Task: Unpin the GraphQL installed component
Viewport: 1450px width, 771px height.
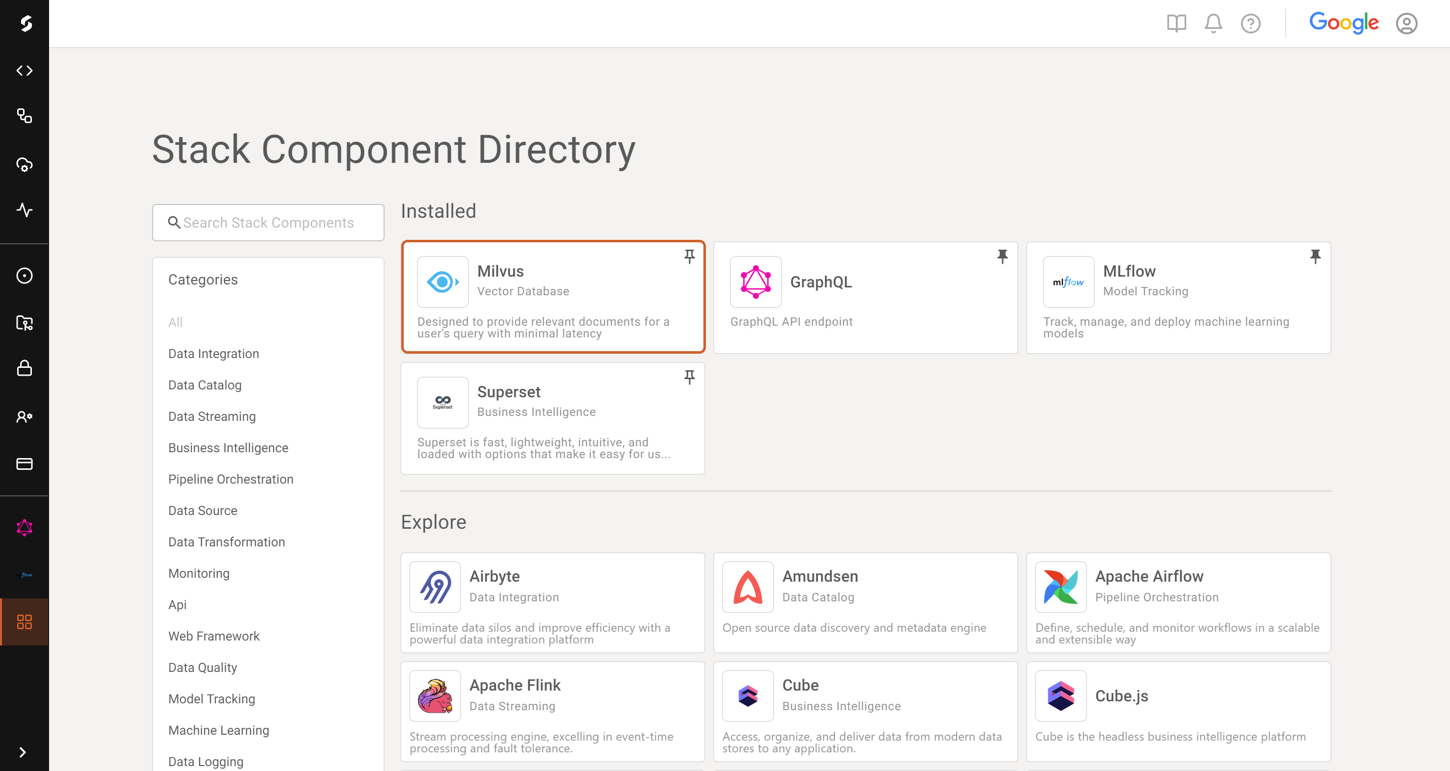Action: [x=1003, y=257]
